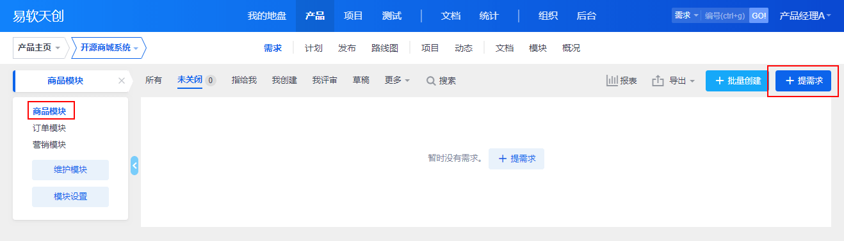The width and height of the screenshot is (844, 241).
Task: Open 统计 in the top navigation
Action: [489, 16]
